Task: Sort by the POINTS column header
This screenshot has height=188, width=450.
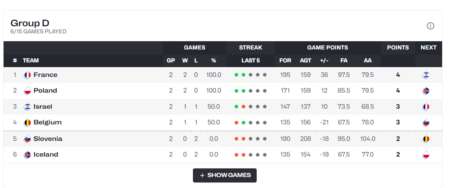Action: [x=398, y=47]
